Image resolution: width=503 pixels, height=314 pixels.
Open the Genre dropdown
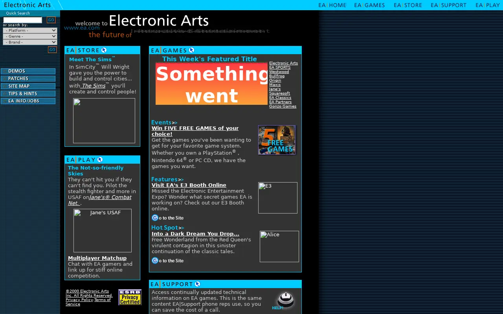pyautogui.click(x=30, y=36)
